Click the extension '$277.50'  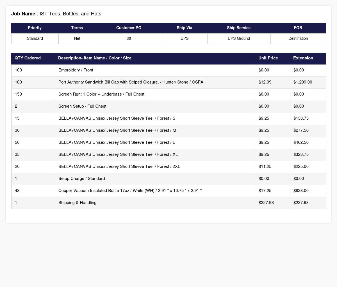pos(301,130)
